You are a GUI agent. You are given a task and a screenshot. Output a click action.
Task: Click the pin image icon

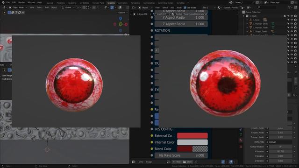[196, 162]
